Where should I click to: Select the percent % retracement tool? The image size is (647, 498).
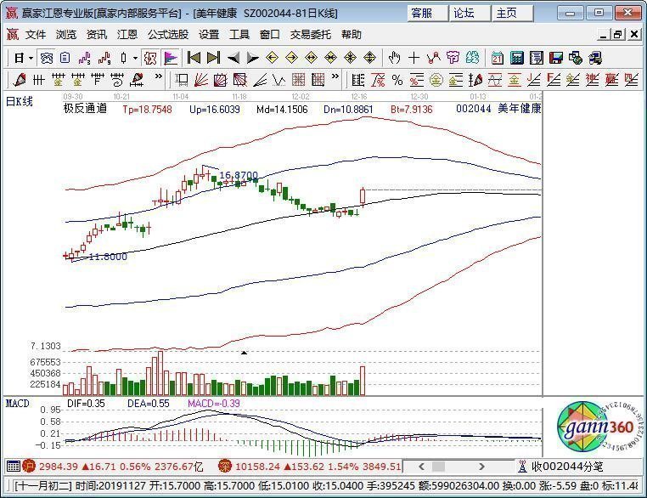click(397, 79)
